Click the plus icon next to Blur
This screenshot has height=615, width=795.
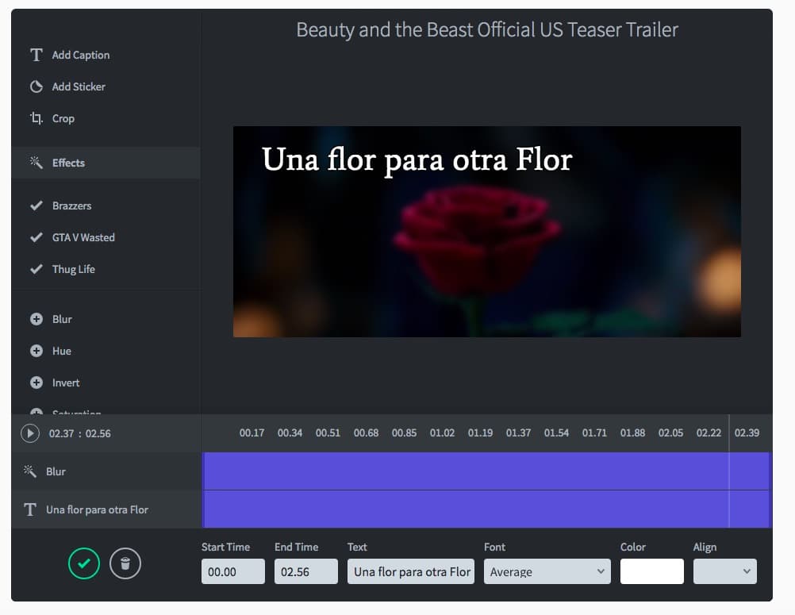coord(36,319)
